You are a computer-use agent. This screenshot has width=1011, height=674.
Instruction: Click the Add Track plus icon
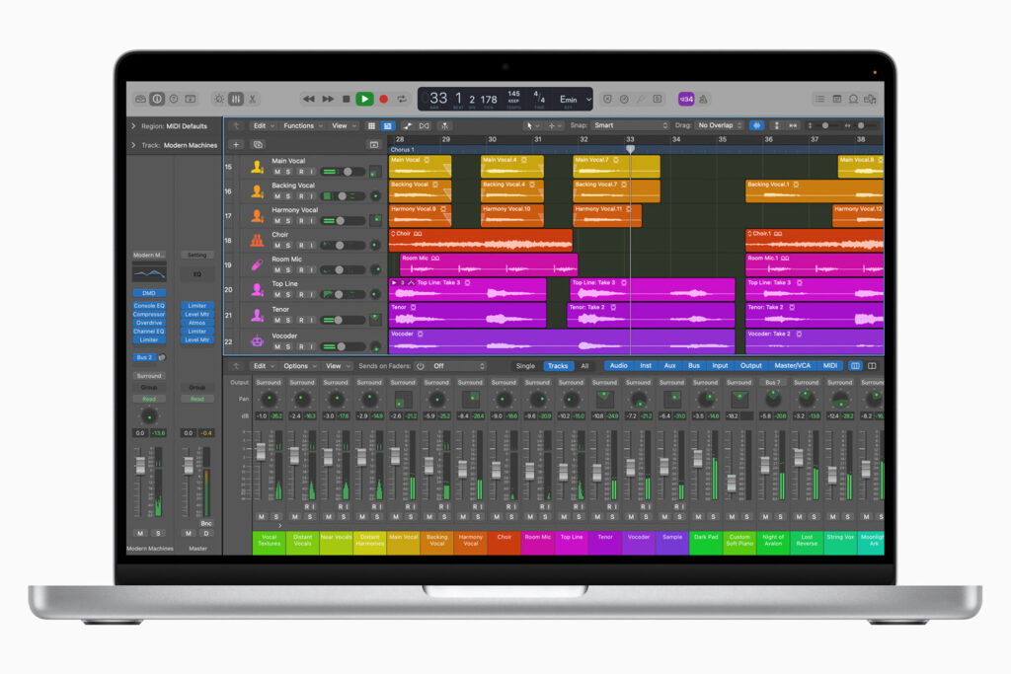(236, 144)
